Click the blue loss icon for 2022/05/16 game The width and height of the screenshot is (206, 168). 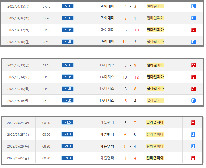click(x=193, y=101)
